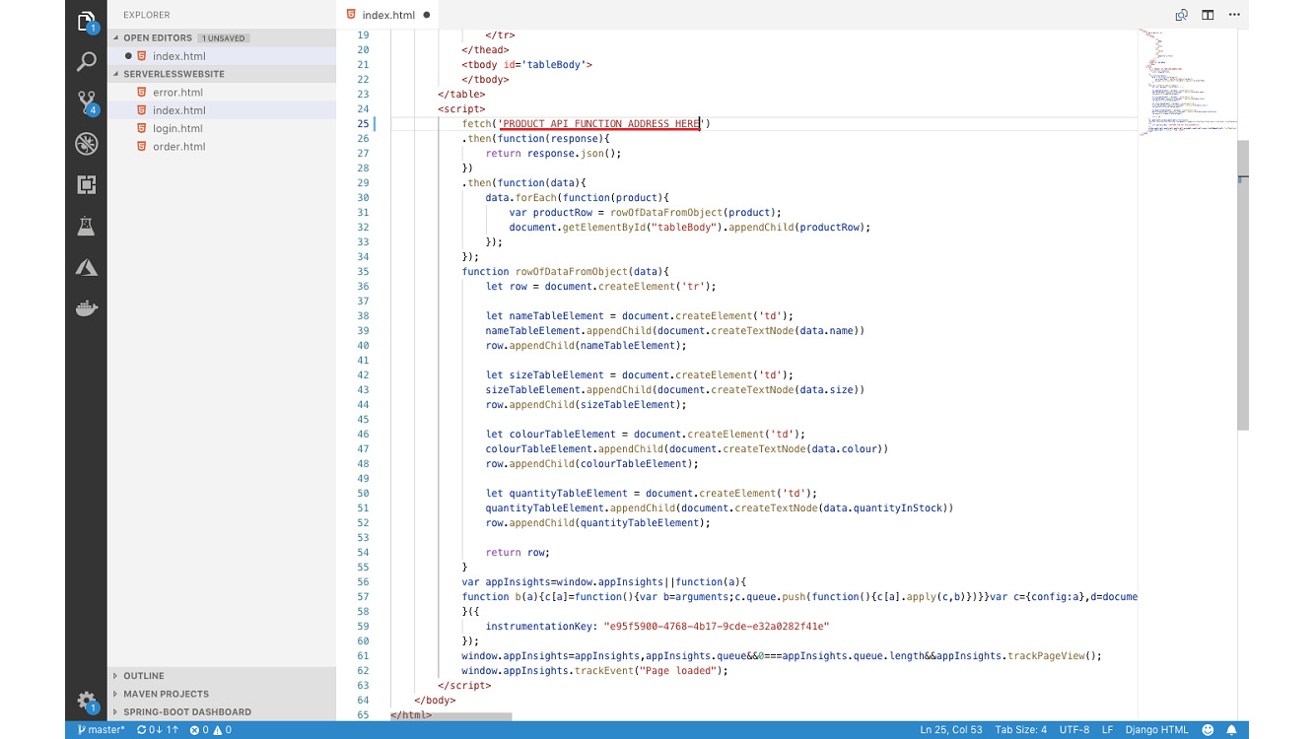
Task: Open index.html in SERVERLESSWEBSITE folder
Action: click(x=222, y=110)
